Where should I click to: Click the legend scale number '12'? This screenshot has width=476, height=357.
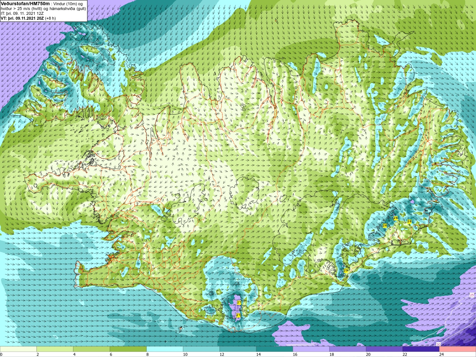[222, 354]
